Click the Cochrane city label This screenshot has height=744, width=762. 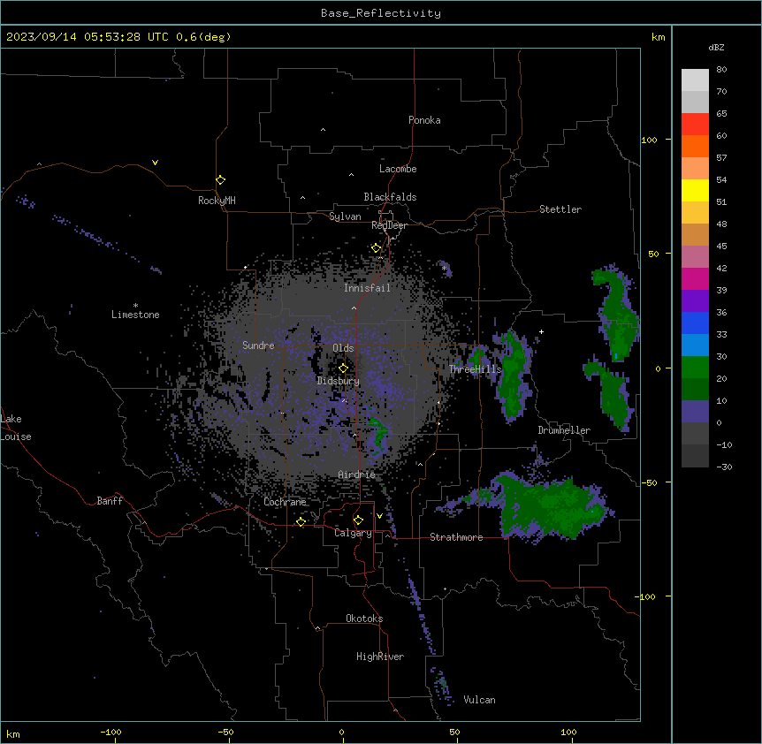(285, 502)
